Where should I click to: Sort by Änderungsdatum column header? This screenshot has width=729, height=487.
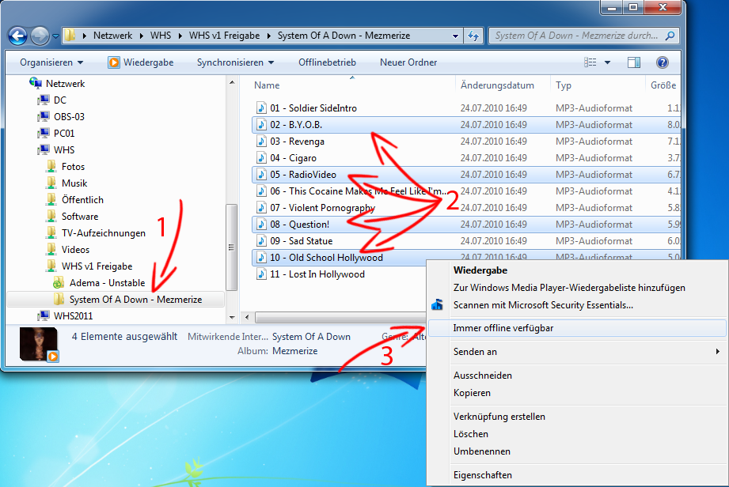[x=497, y=85]
